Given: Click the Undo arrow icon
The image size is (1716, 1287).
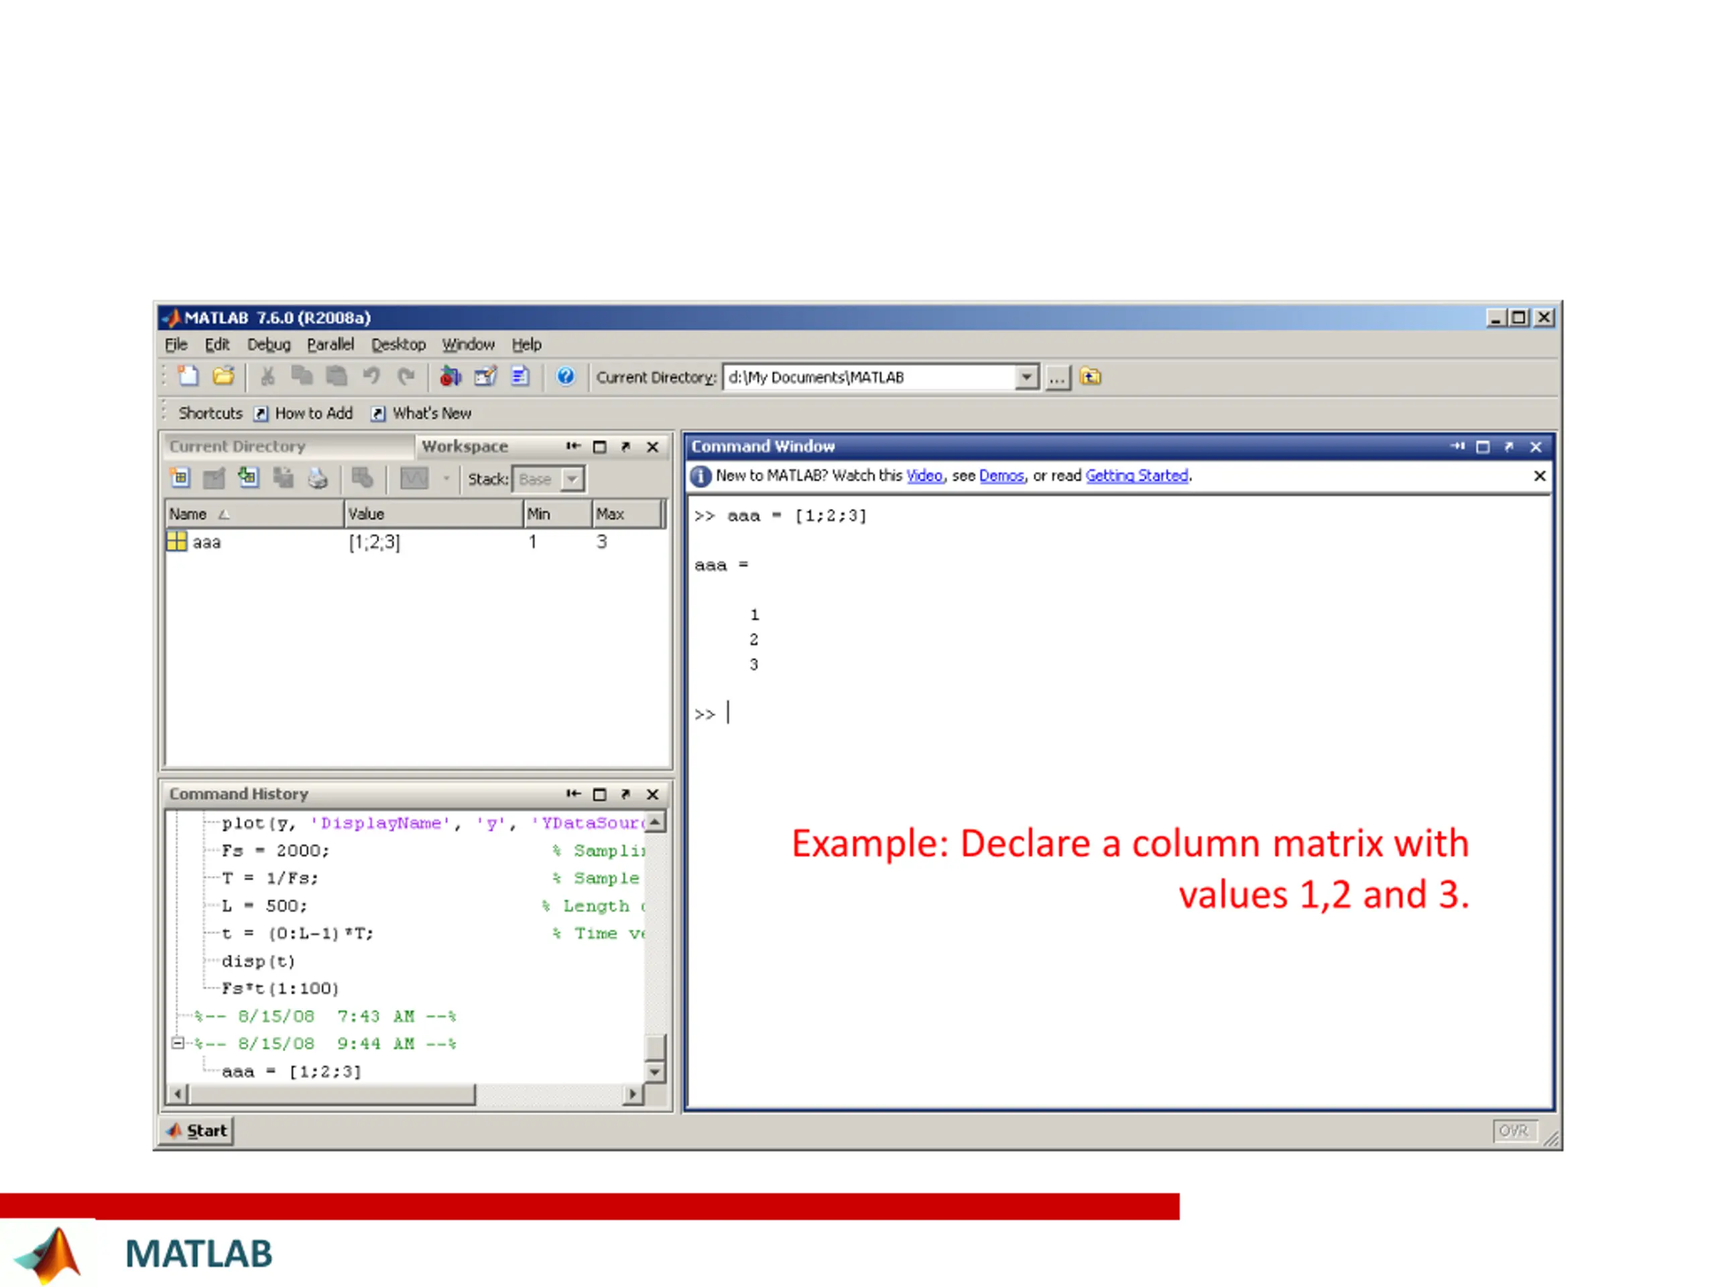Looking at the screenshot, I should [x=371, y=376].
